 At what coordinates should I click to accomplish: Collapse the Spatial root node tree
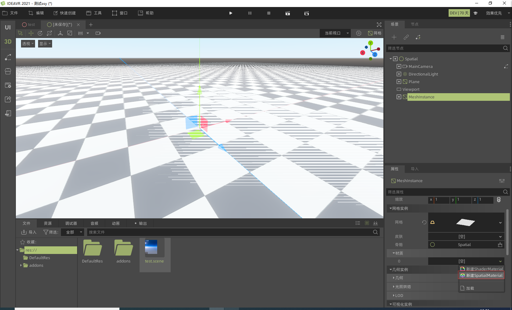(391, 59)
